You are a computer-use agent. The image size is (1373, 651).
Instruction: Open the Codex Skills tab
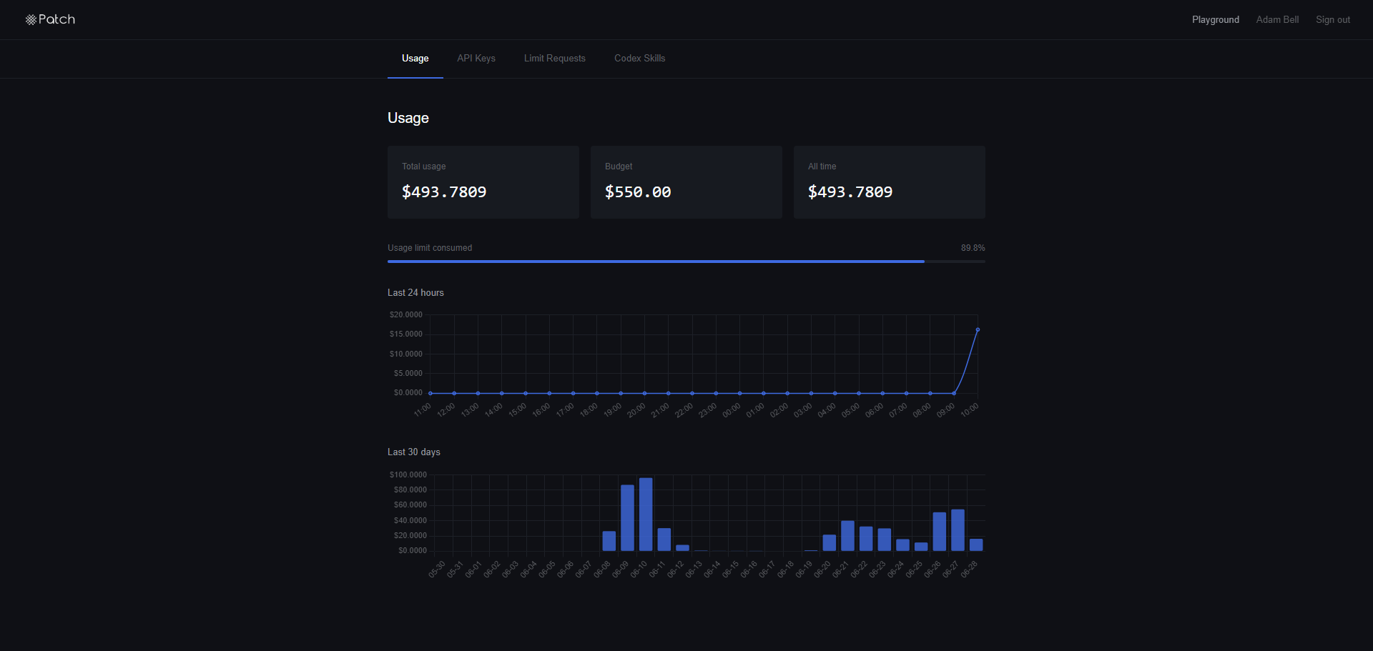click(639, 59)
